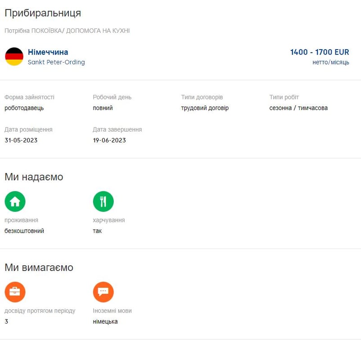
Task: Click the Дата завершення label
Action: coord(117,129)
